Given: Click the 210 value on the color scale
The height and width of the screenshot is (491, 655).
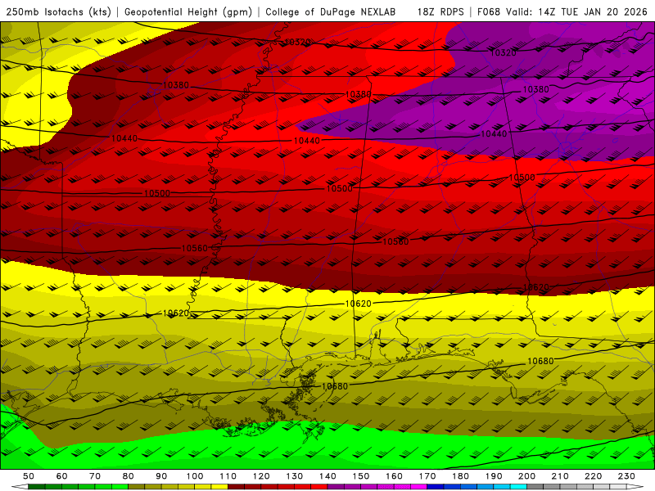Looking at the screenshot, I should tap(560, 476).
